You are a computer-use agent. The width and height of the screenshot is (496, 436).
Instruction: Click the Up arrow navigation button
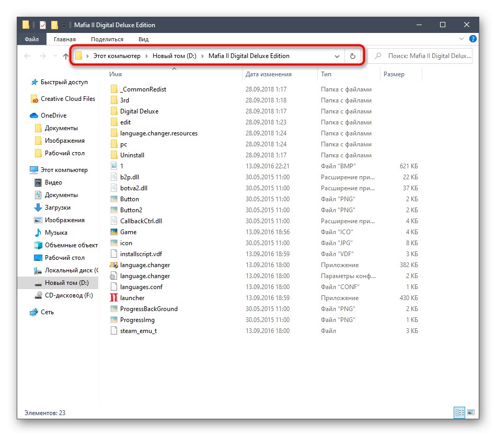tap(65, 56)
